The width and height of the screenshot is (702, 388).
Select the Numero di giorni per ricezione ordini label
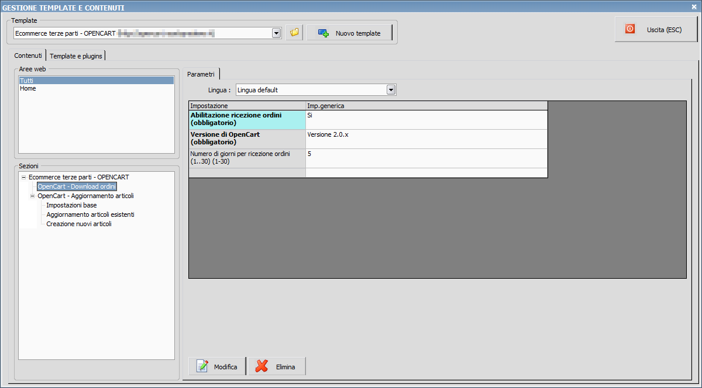click(247, 158)
